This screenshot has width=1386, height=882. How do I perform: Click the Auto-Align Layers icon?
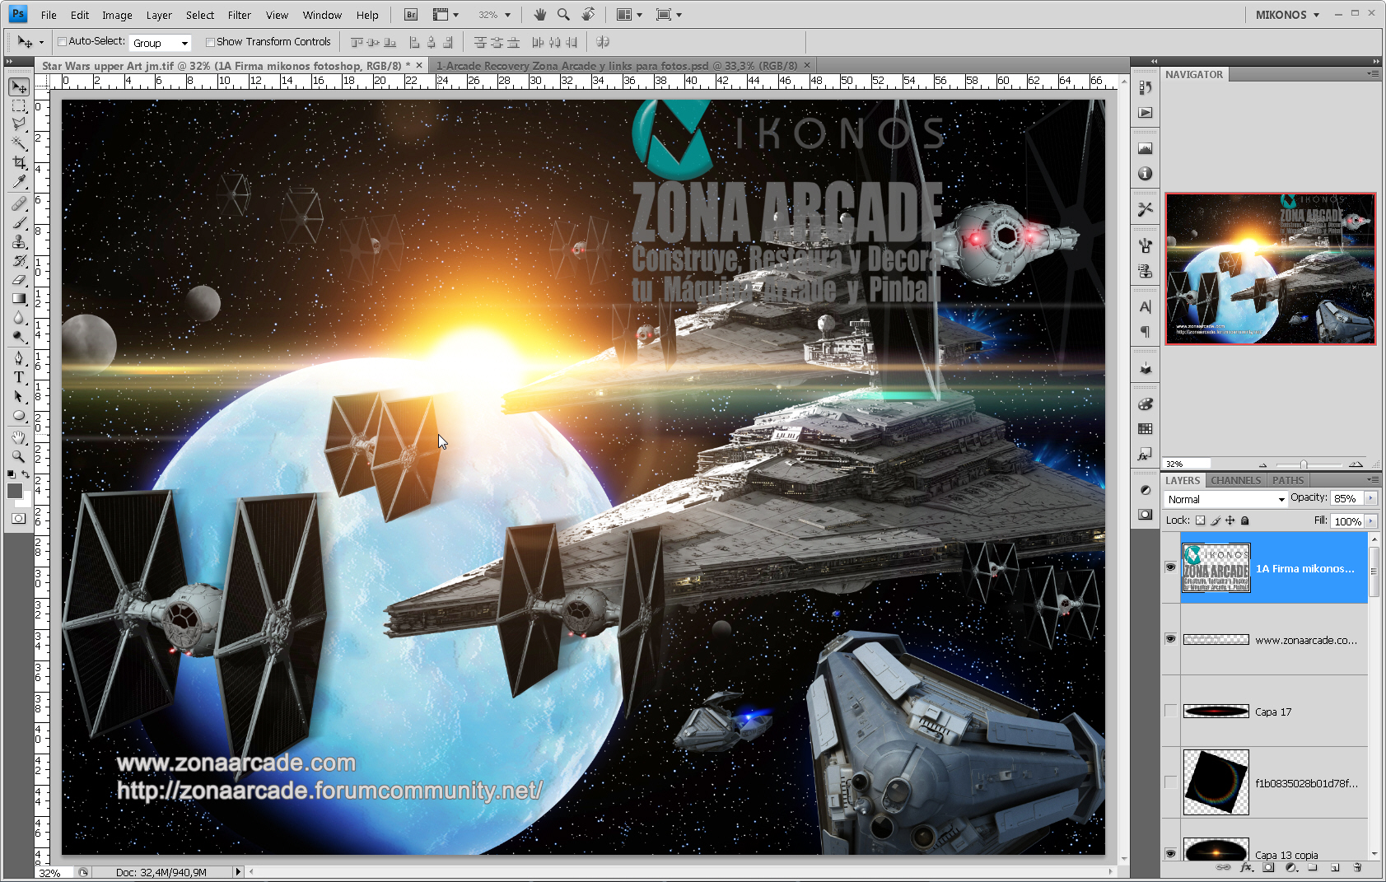[603, 42]
